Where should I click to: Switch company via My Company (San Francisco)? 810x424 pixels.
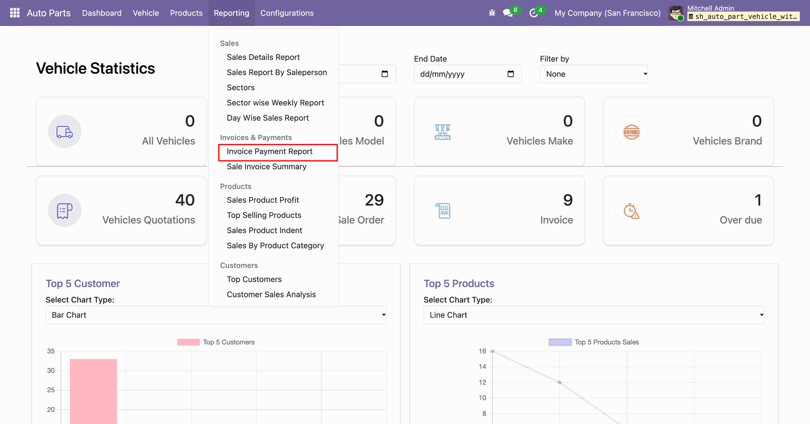tap(607, 13)
